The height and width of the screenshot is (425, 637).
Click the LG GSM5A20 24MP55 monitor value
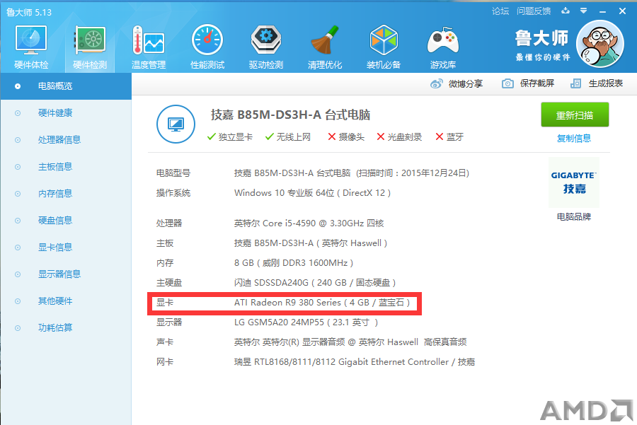coord(306,322)
